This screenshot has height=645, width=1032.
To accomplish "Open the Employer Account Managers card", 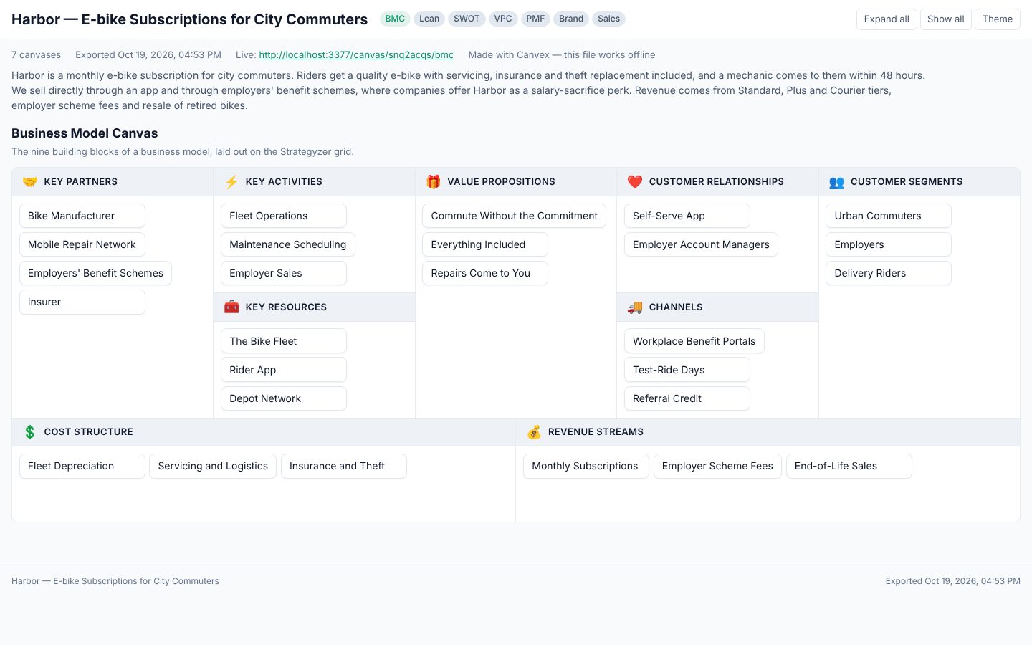I will (x=701, y=244).
